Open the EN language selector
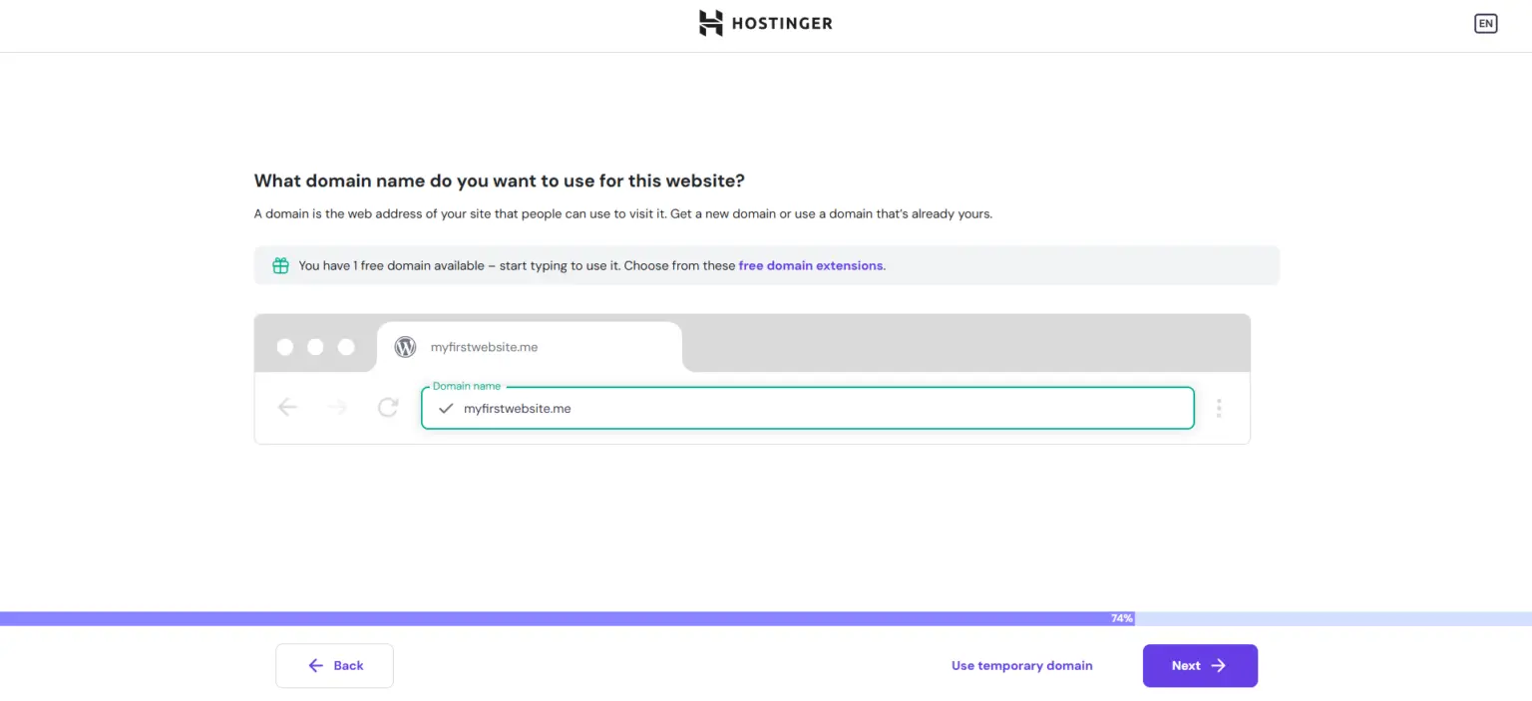1532x701 pixels. pyautogui.click(x=1485, y=24)
